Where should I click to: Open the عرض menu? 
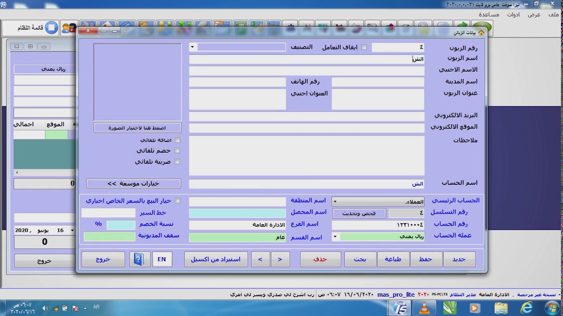click(534, 14)
